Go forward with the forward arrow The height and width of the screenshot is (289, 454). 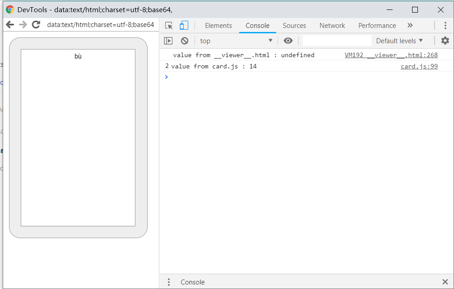click(23, 25)
